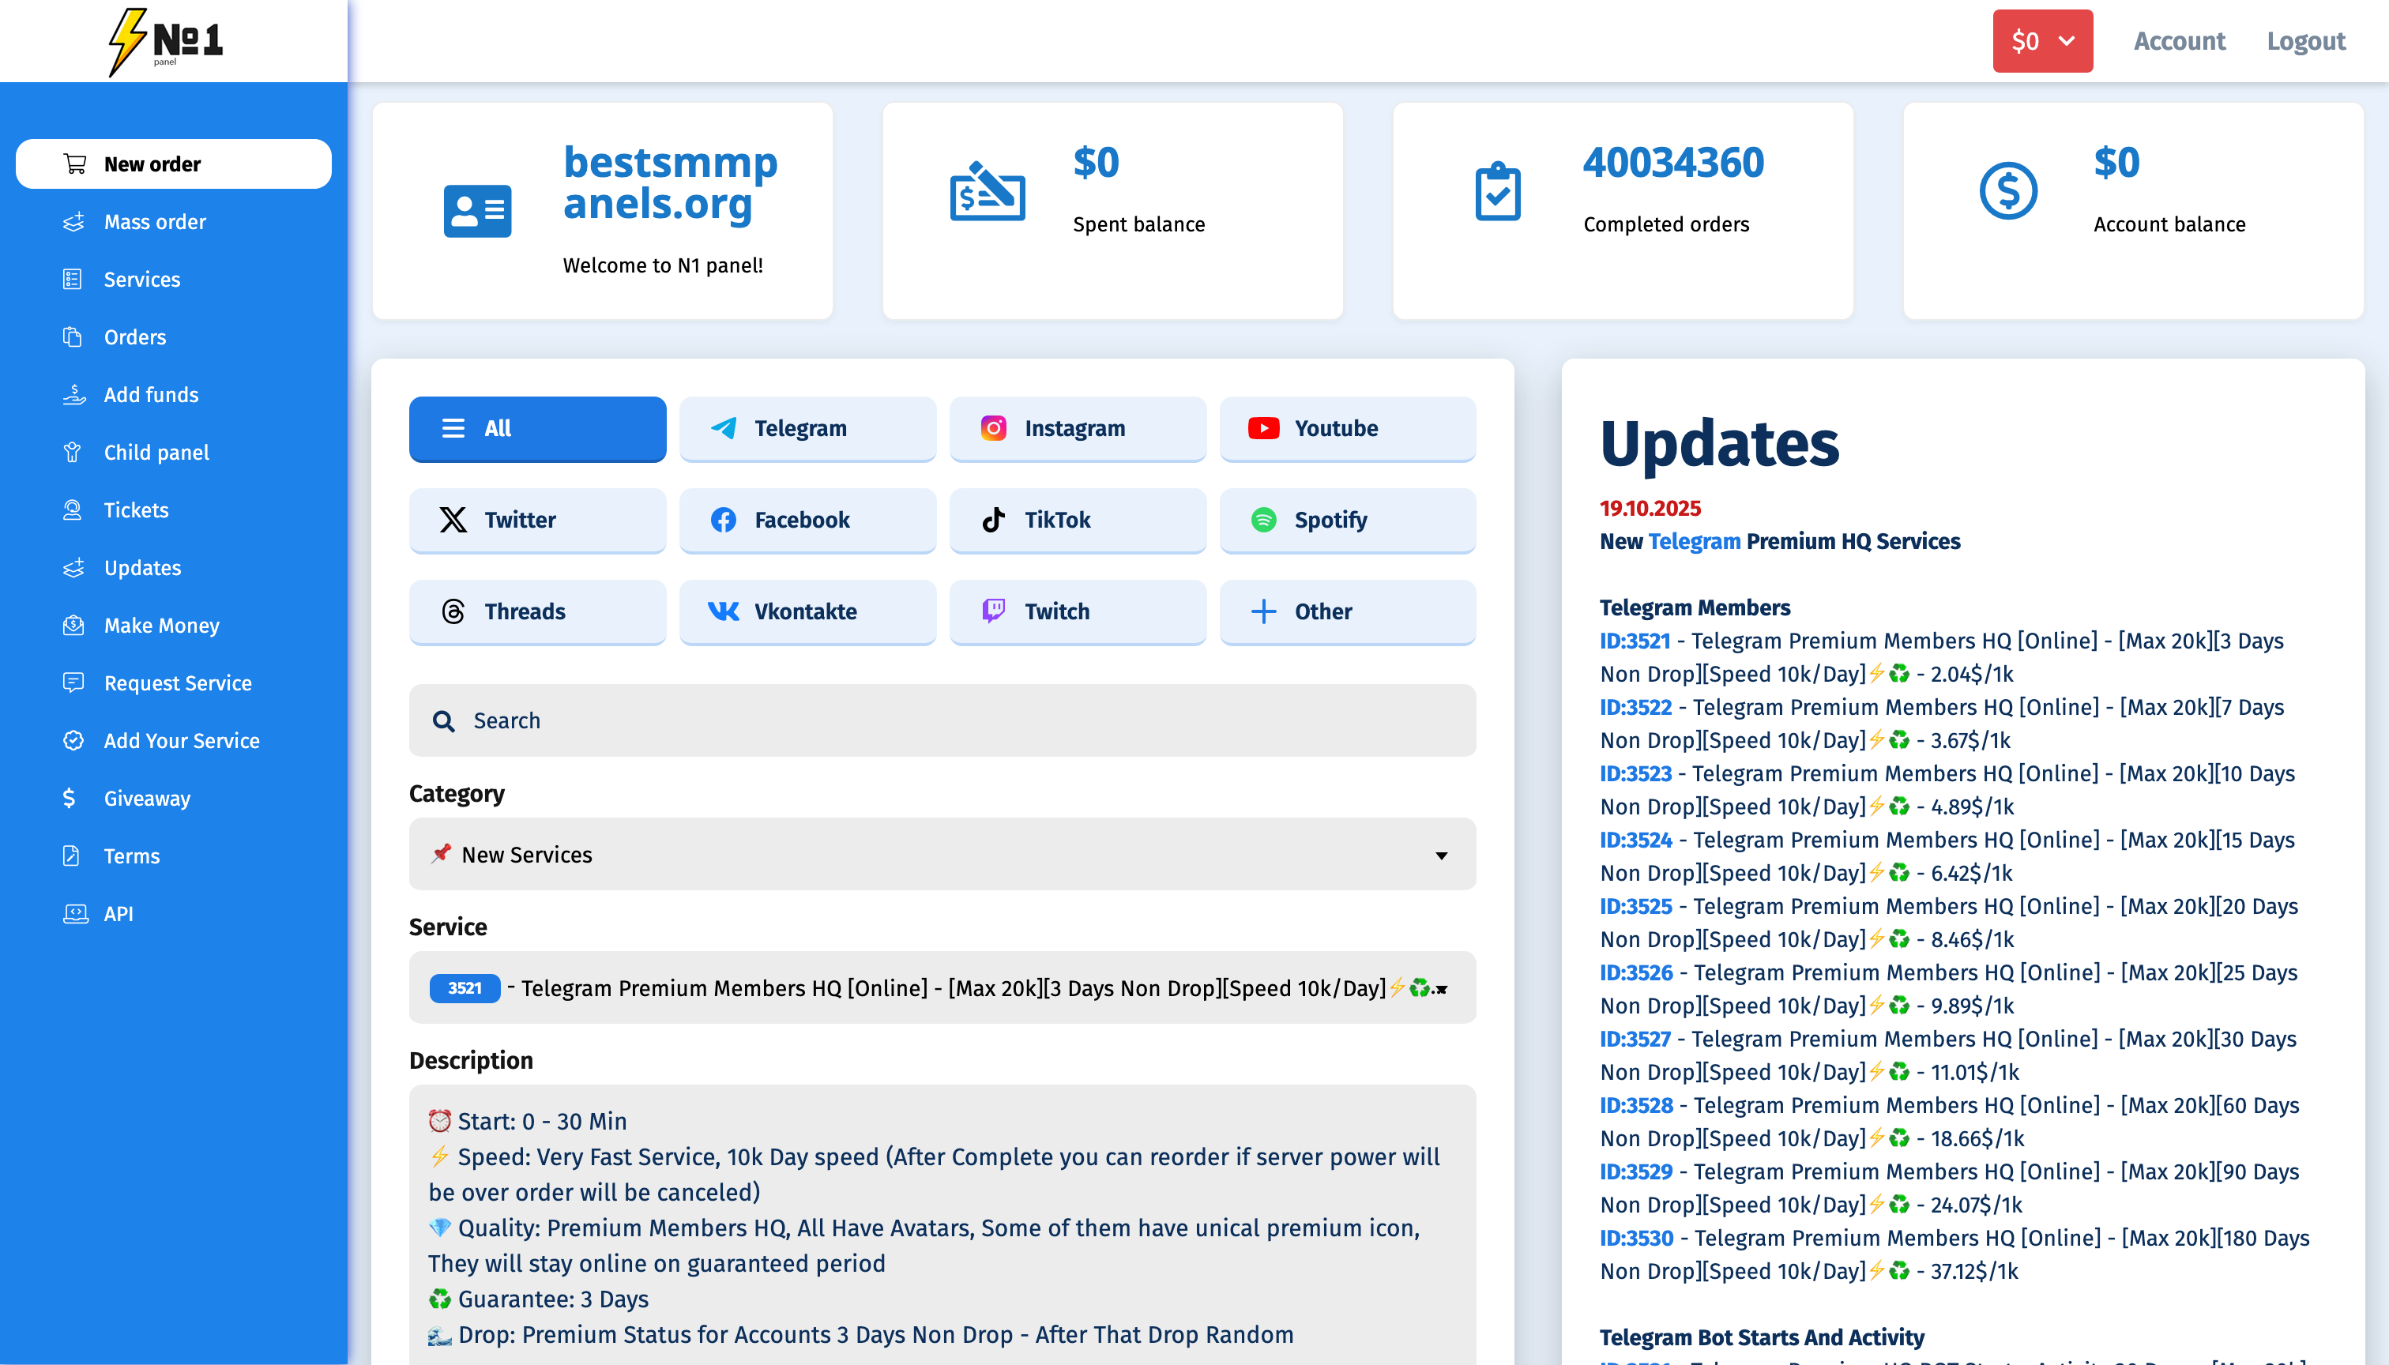The height and width of the screenshot is (1365, 2389).
Task: Expand the $0 balance dropdown
Action: [2042, 41]
